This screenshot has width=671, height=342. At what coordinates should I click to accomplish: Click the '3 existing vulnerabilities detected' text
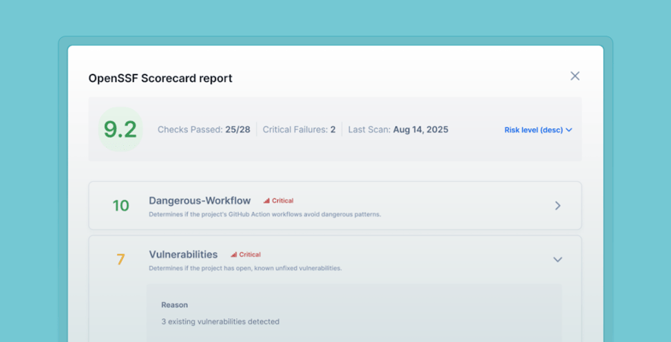pyautogui.click(x=220, y=321)
